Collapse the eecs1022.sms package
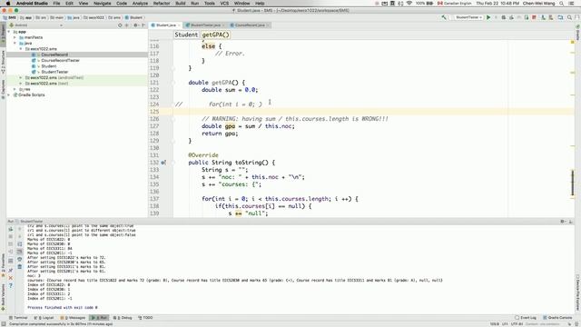The width and height of the screenshot is (581, 327). click(x=21, y=49)
